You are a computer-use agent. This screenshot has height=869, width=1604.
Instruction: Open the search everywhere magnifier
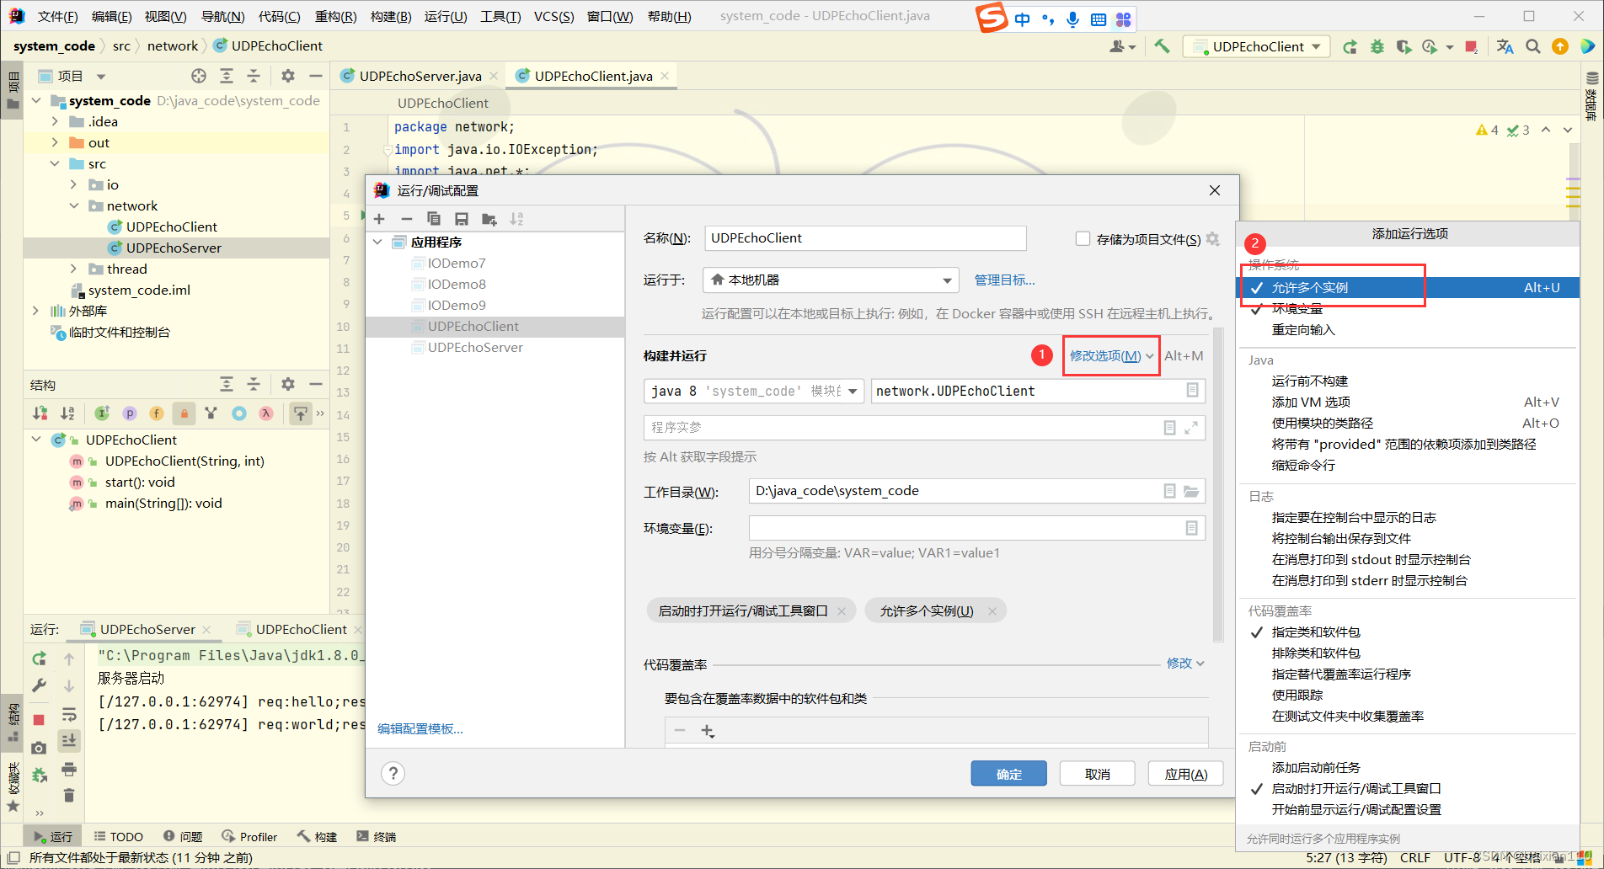[x=1533, y=46]
